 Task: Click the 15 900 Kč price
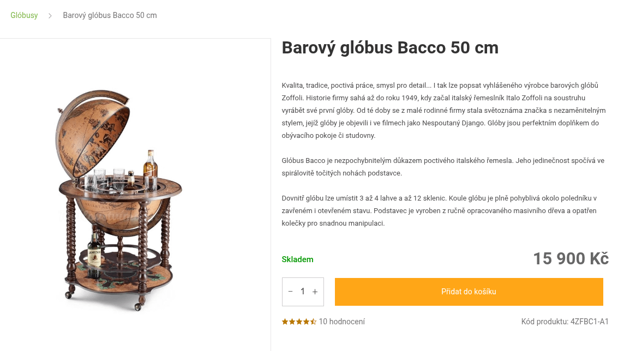(x=571, y=258)
